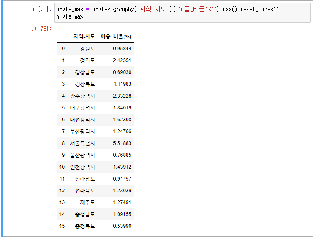The image size is (315, 238).
Task: Select the 부산광역시 cell
Action: (x=83, y=131)
